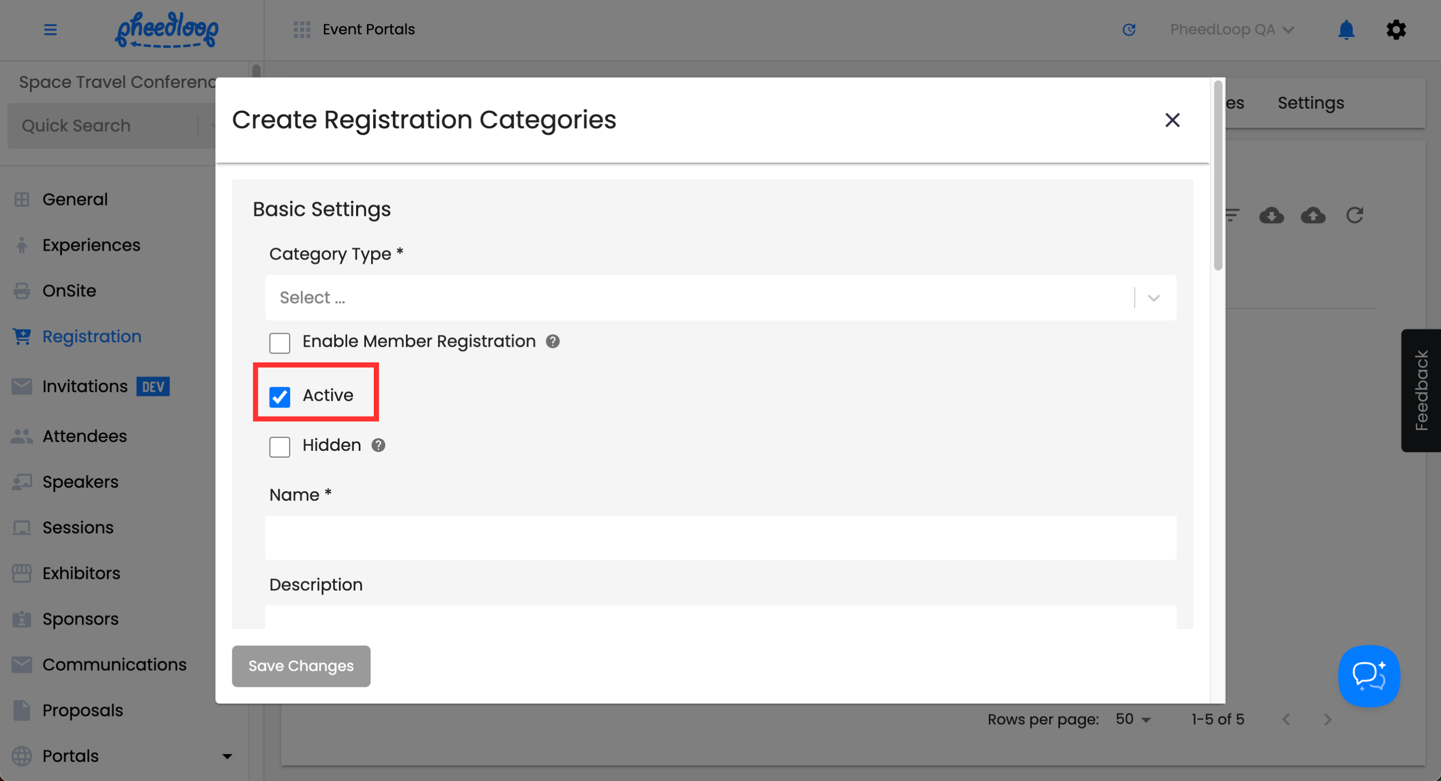This screenshot has width=1441, height=781.
Task: Open the hamburger menu icon
Action: [x=50, y=30]
